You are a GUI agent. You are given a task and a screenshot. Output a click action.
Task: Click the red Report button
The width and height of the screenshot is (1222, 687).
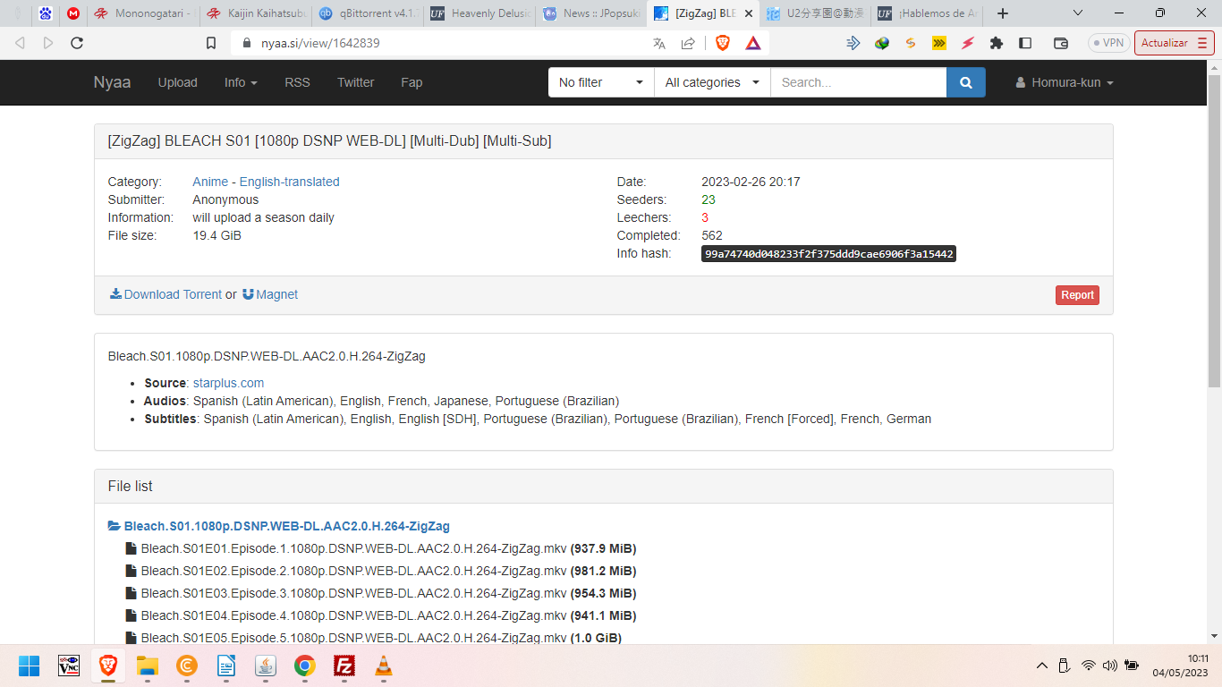pyautogui.click(x=1077, y=295)
